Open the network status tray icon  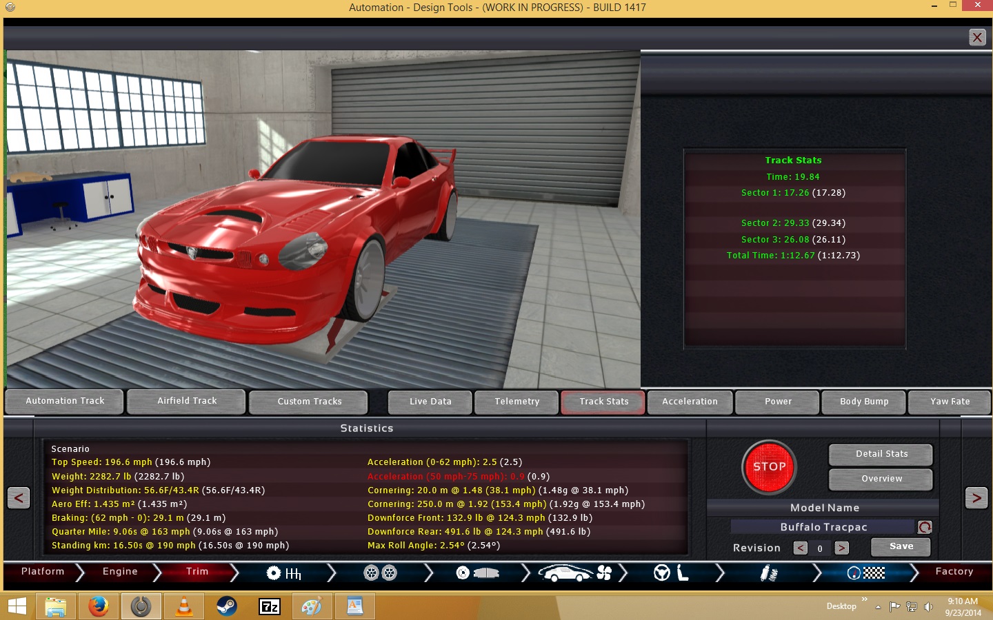pos(912,607)
